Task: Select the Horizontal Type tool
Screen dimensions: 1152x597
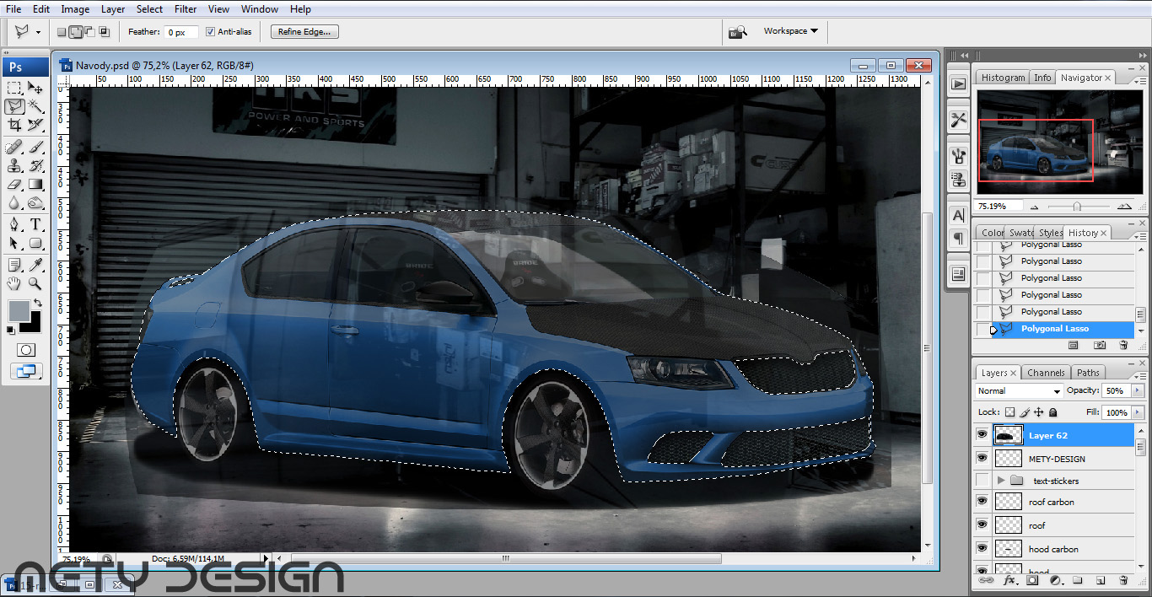Action: 35,225
